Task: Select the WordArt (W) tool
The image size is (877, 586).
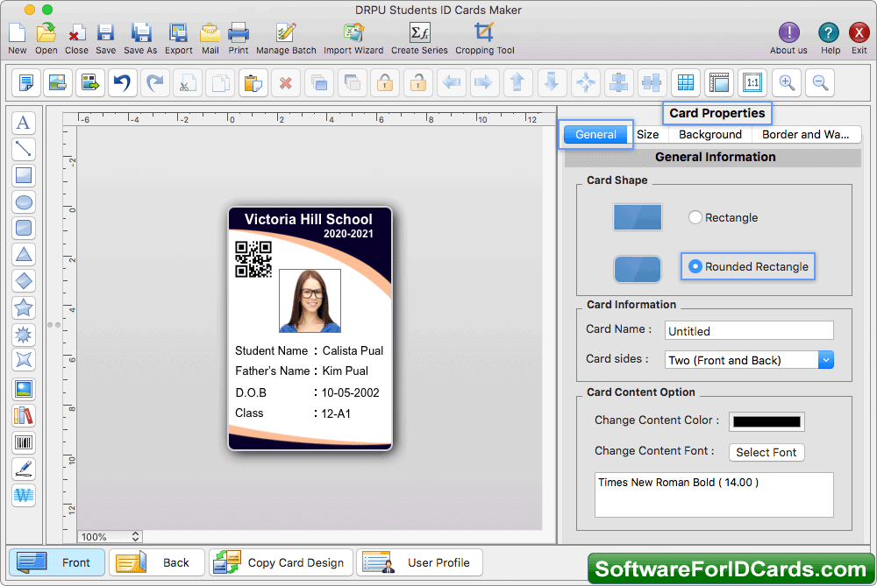Action: point(24,495)
